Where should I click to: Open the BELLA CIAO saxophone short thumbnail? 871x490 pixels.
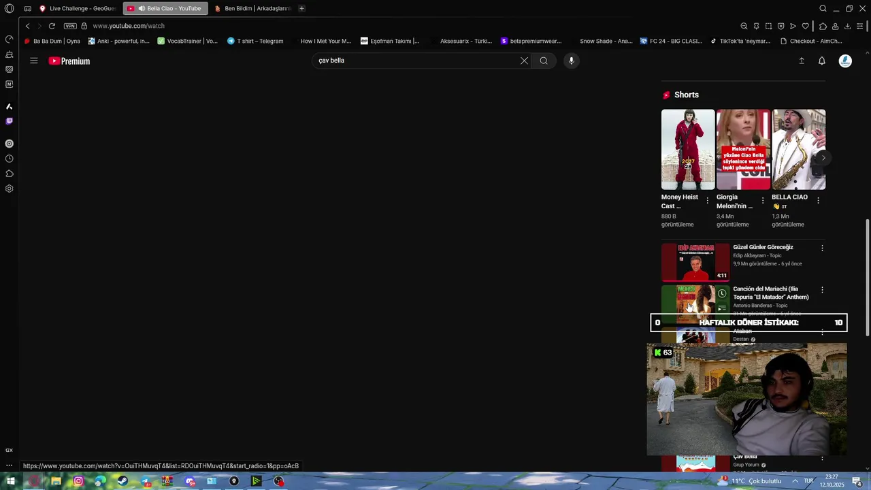(798, 149)
